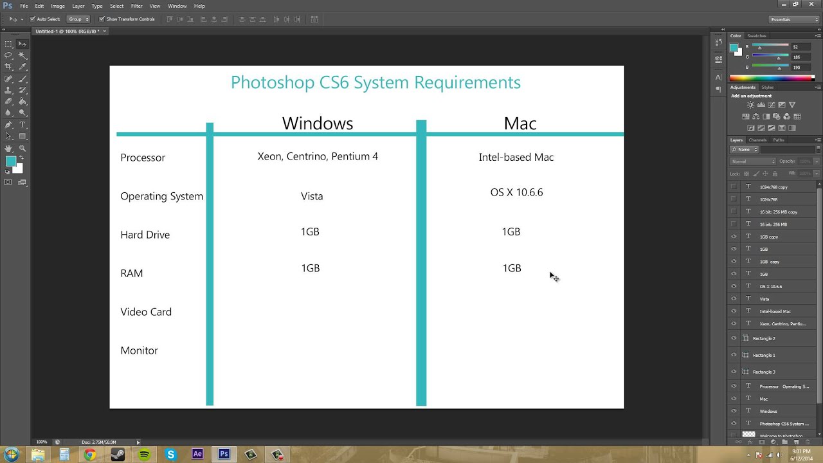Change the screen mode
This screenshot has height=463, width=823.
coord(23,183)
